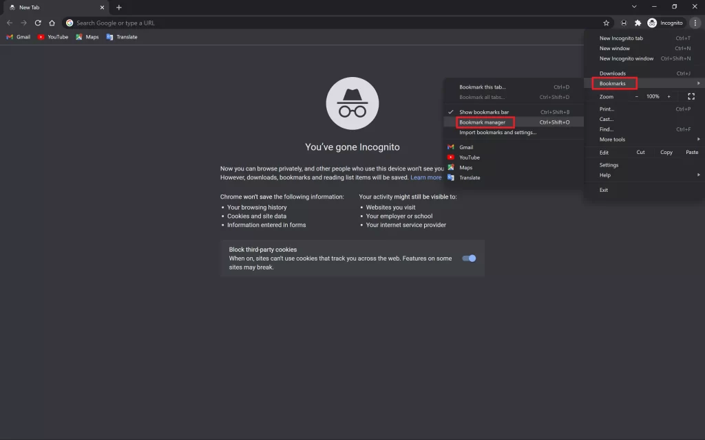Choose Exit in the Chrome menu

(x=644, y=190)
